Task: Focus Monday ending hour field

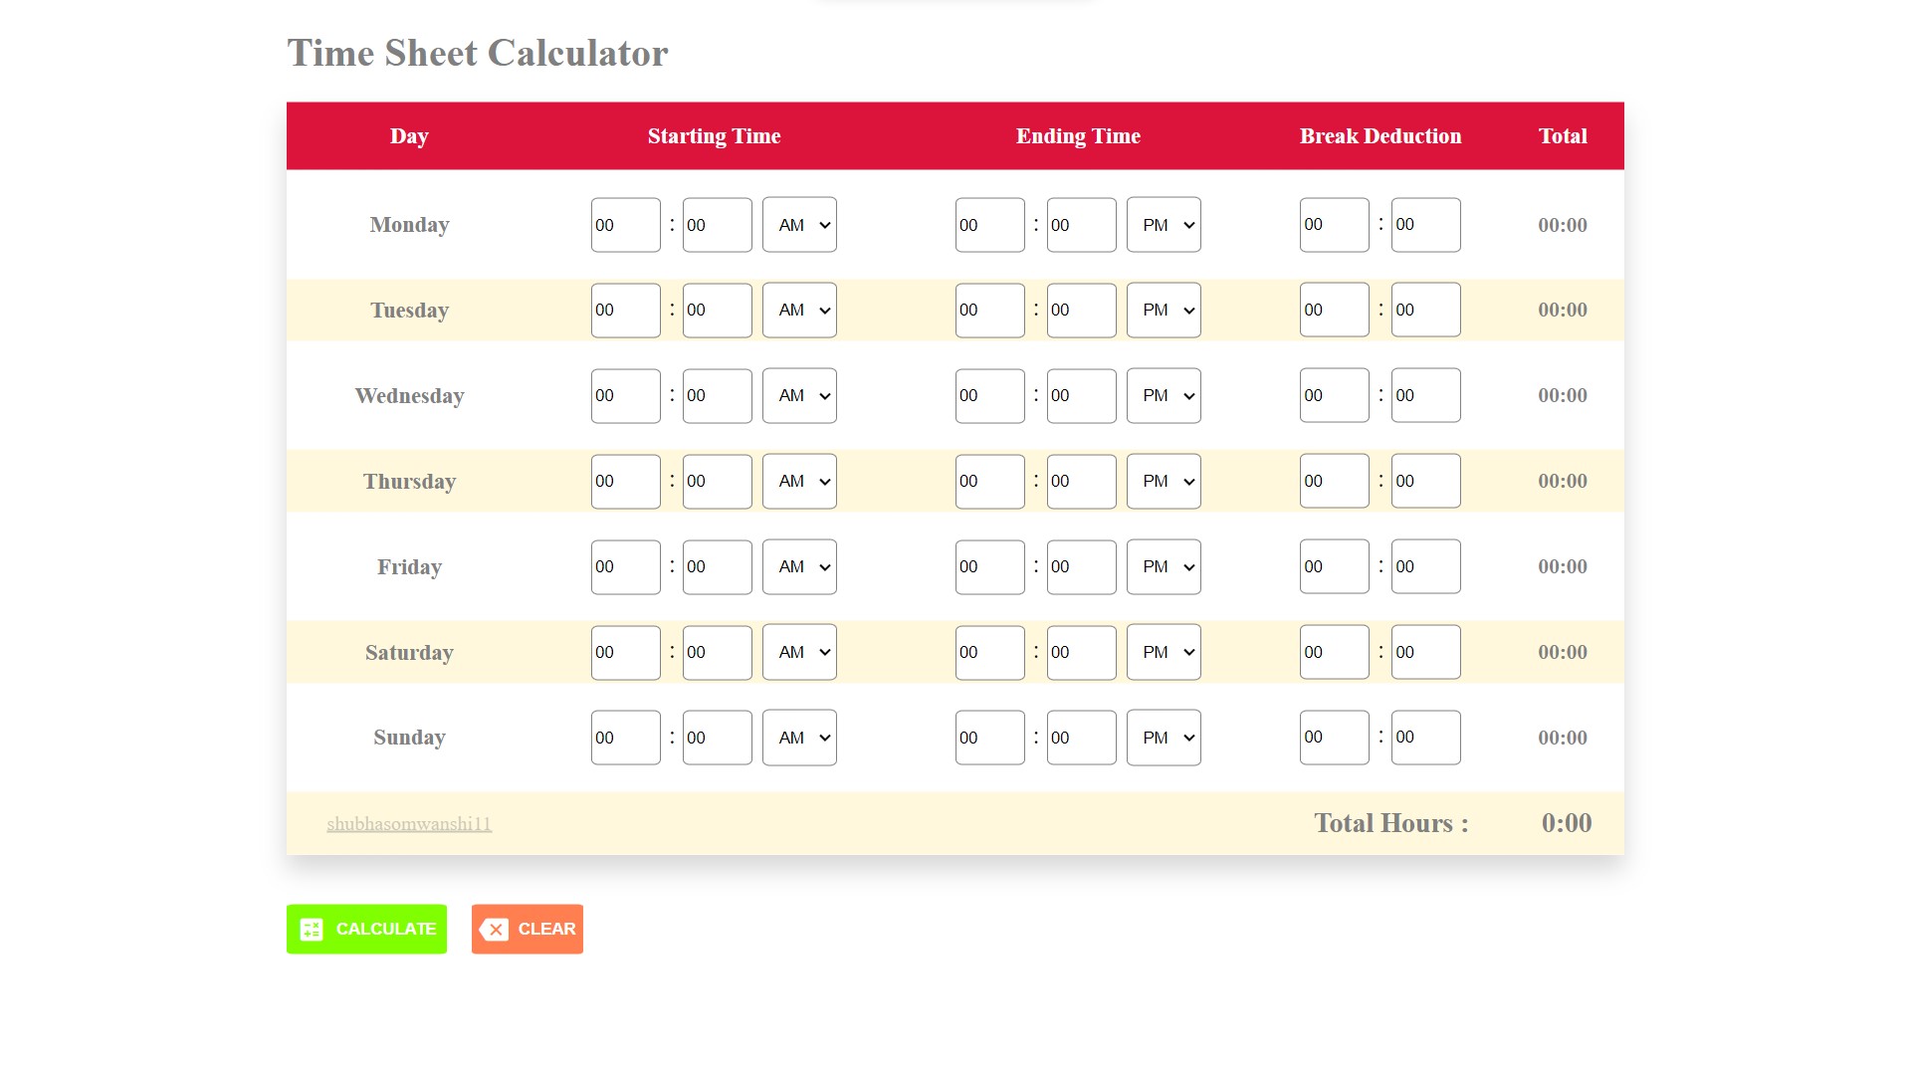Action: (990, 225)
